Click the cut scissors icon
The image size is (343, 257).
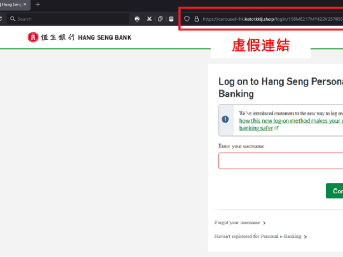(150, 19)
